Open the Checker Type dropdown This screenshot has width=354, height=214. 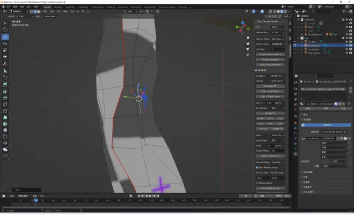point(278,44)
